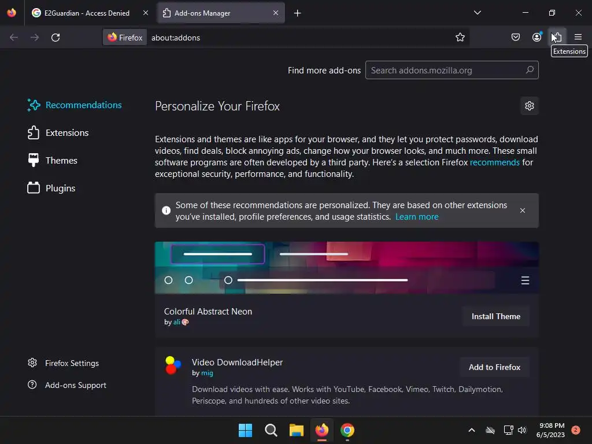Go back with the back arrow
Screen dimensions: 592x444
(14, 38)
